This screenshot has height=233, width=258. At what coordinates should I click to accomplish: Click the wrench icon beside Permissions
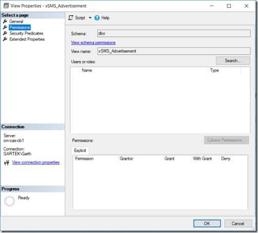[x=5, y=27]
